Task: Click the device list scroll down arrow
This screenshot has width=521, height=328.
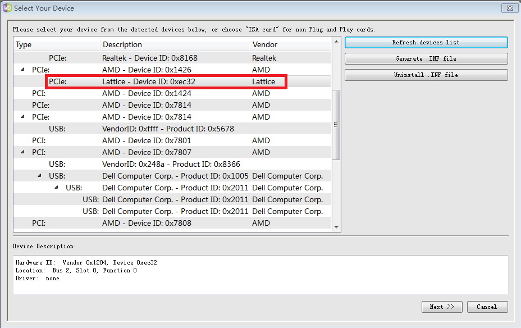Action: click(x=337, y=227)
